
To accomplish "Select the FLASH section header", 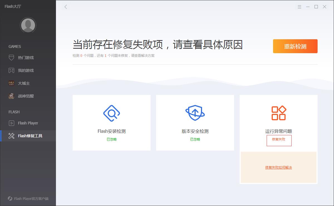I will click(14, 112).
